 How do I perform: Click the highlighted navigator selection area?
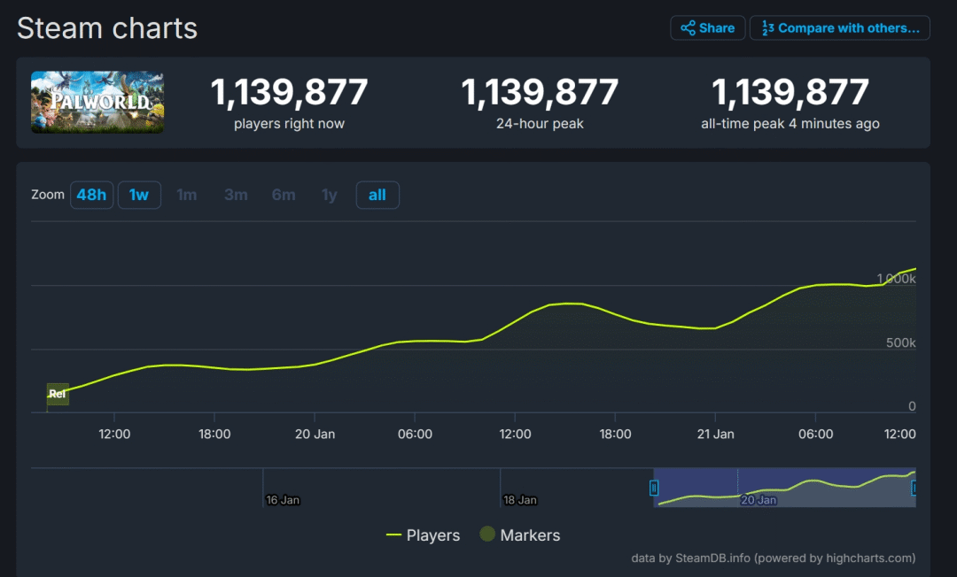(784, 488)
